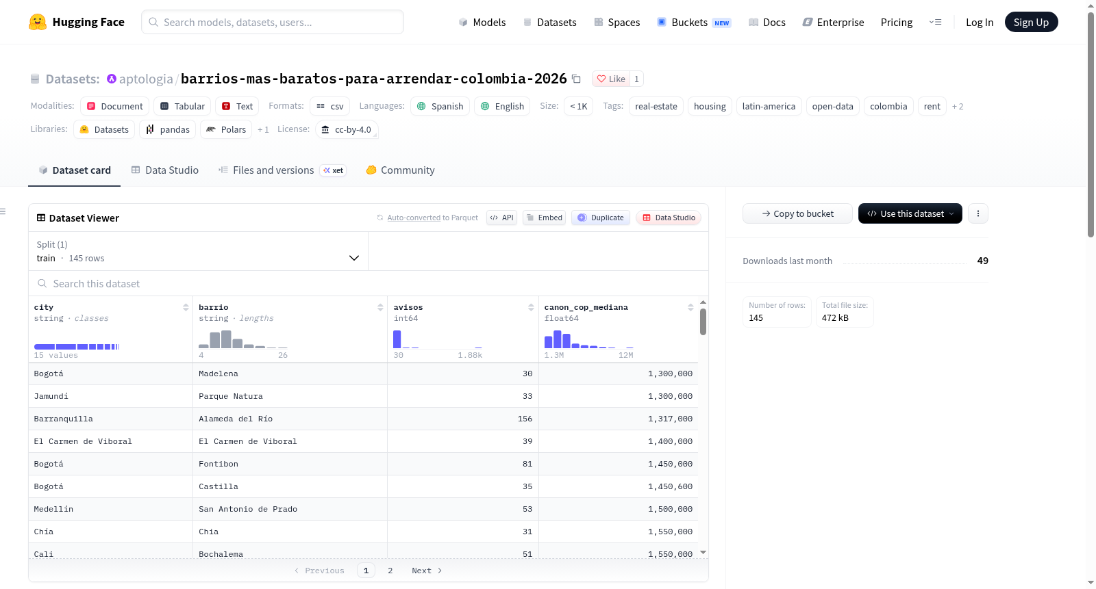This screenshot has width=1096, height=589.
Task: Click the table vertical scrollbar thumb
Action: (703, 322)
